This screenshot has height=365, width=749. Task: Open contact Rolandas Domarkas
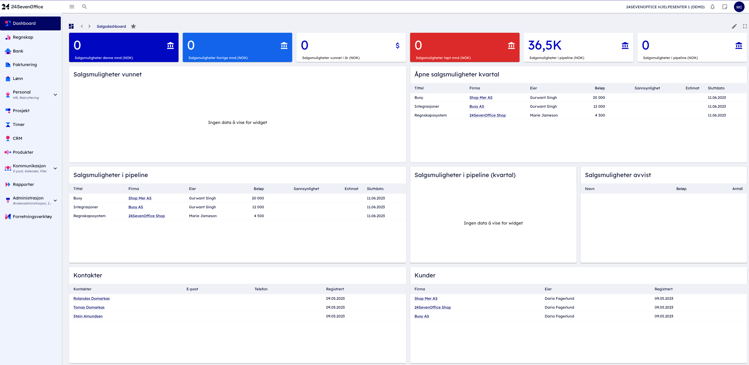point(91,299)
